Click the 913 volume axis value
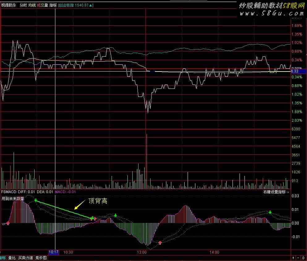This screenshot has width=307, height=261. pos(295,181)
